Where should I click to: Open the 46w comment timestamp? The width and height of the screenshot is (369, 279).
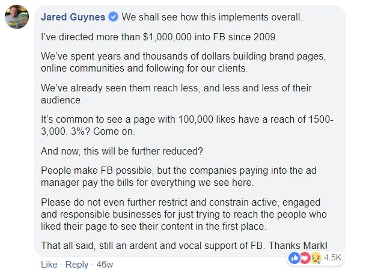tap(105, 265)
